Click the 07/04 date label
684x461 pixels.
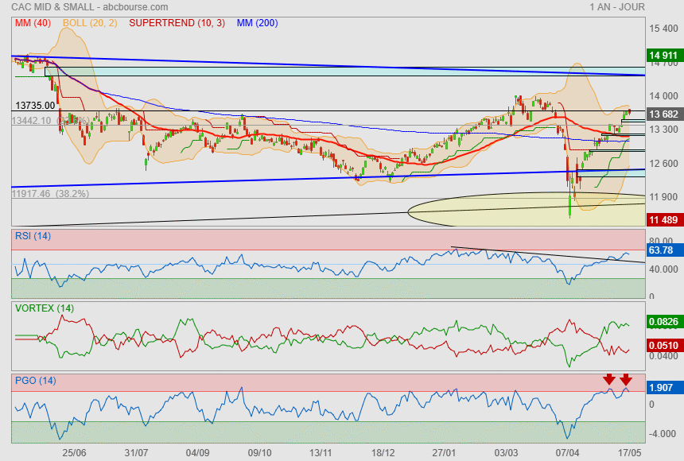567,453
